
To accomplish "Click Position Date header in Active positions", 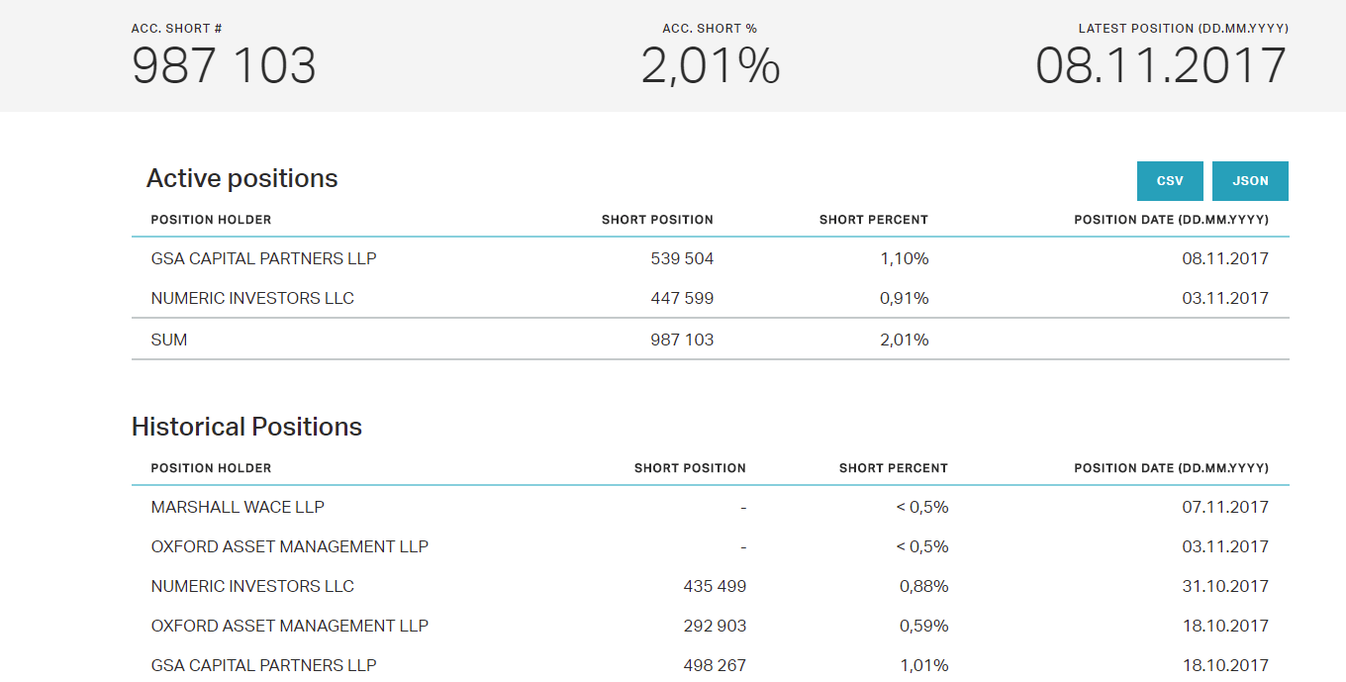I will (1171, 220).
